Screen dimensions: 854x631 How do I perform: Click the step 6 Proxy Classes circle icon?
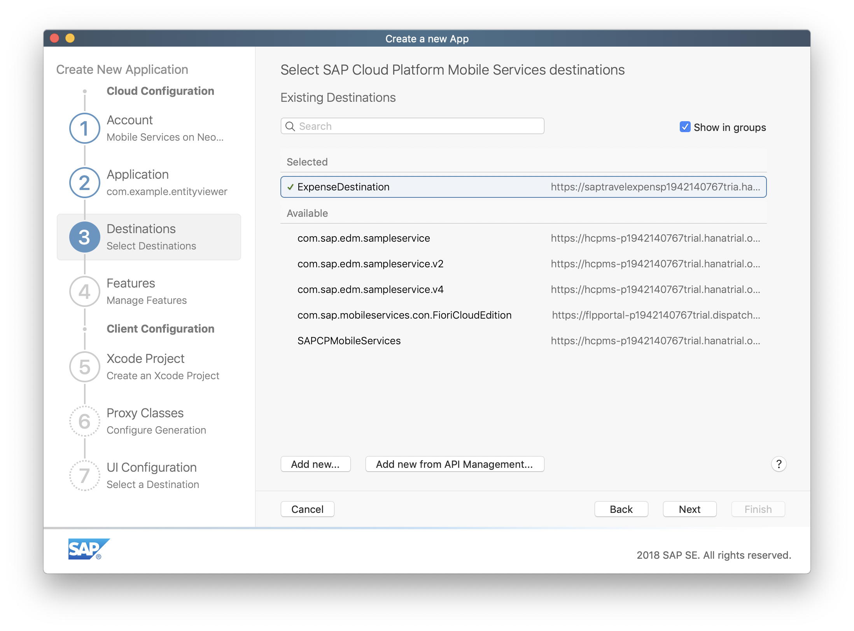pyautogui.click(x=84, y=421)
